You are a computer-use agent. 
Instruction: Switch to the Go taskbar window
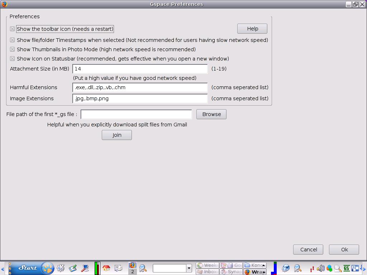pyautogui.click(x=231, y=265)
